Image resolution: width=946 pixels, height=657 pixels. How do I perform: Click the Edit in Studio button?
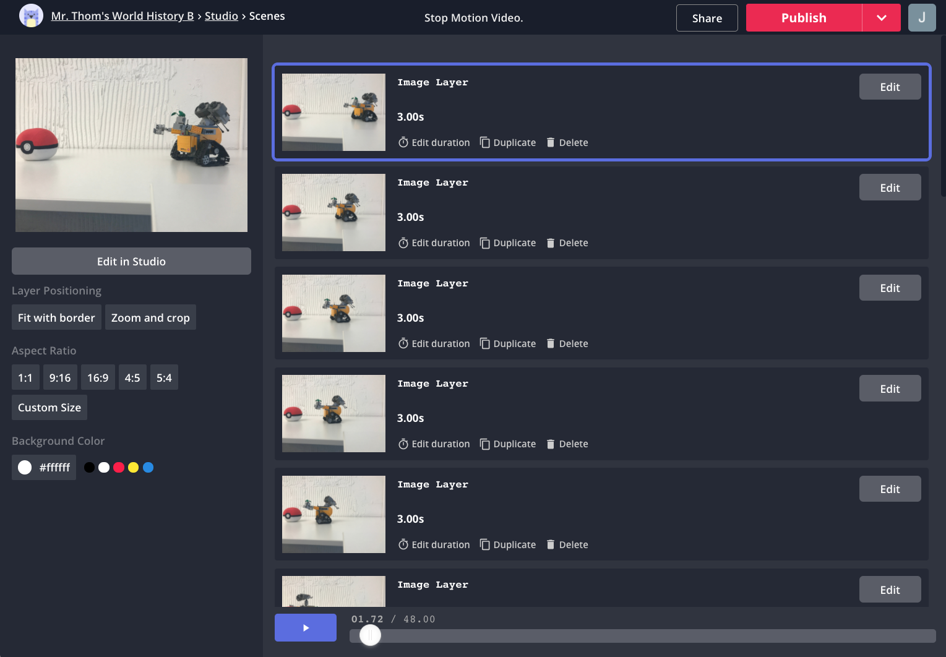(131, 261)
